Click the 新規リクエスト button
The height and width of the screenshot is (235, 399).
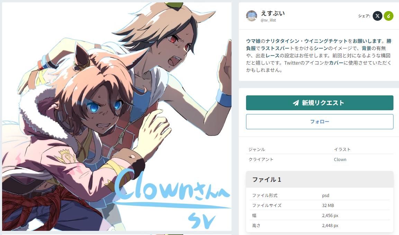point(320,103)
